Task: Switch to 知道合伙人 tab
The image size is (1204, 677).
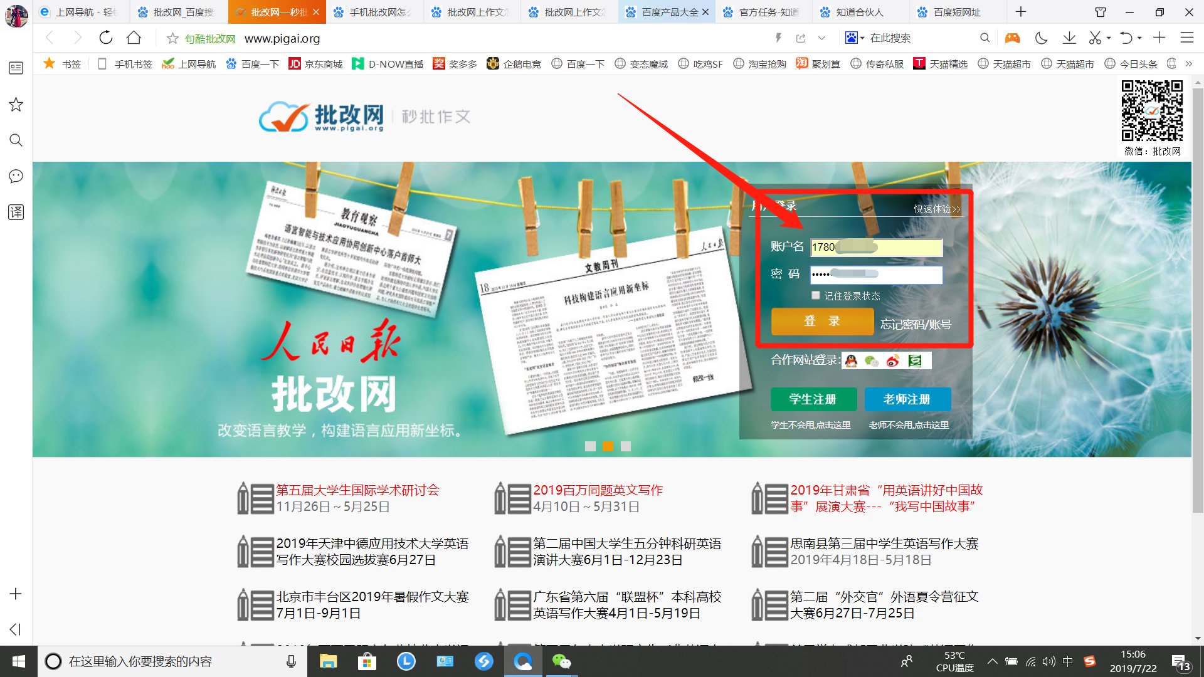Action: point(859,12)
